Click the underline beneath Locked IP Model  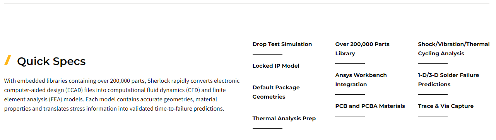[x=267, y=76]
